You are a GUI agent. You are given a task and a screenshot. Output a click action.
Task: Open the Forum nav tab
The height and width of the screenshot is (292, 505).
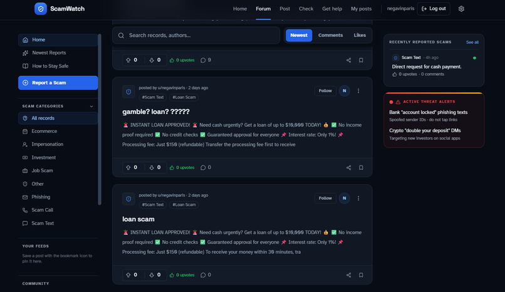tap(263, 9)
